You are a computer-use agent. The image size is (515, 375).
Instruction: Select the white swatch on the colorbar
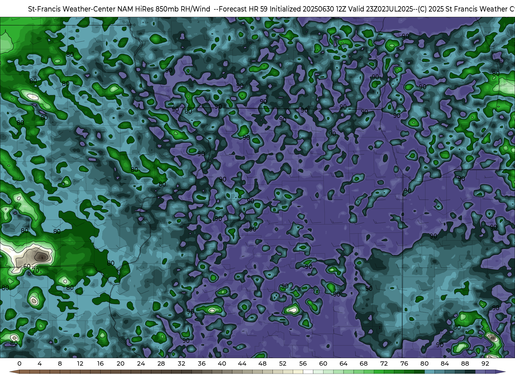pyautogui.click(x=308, y=372)
